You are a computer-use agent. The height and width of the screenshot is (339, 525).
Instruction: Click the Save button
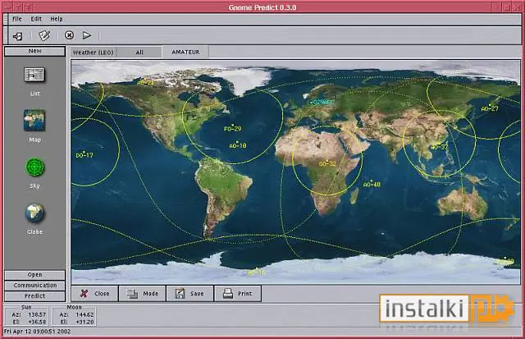tap(189, 293)
